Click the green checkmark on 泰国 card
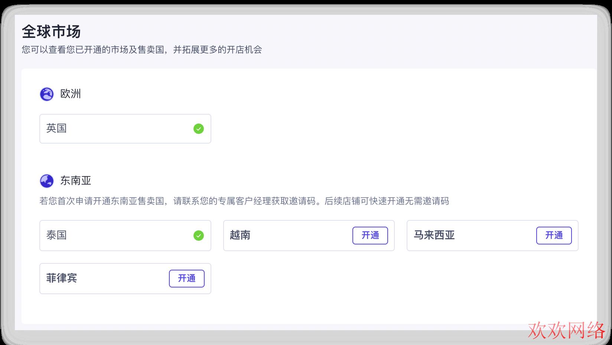 pyautogui.click(x=199, y=236)
